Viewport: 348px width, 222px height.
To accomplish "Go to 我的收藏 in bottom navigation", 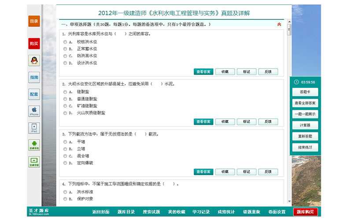I will pos(176,212).
